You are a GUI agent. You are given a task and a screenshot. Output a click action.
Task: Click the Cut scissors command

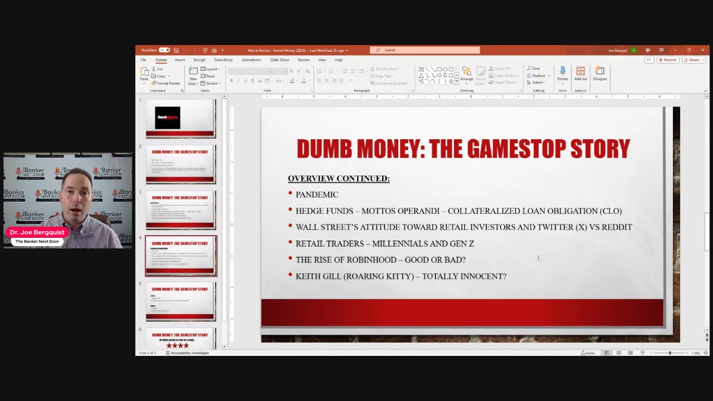point(157,69)
